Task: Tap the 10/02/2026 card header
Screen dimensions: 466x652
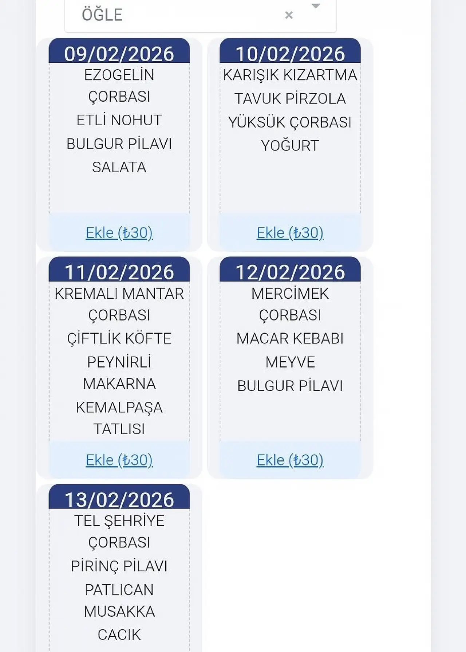Action: pos(290,53)
